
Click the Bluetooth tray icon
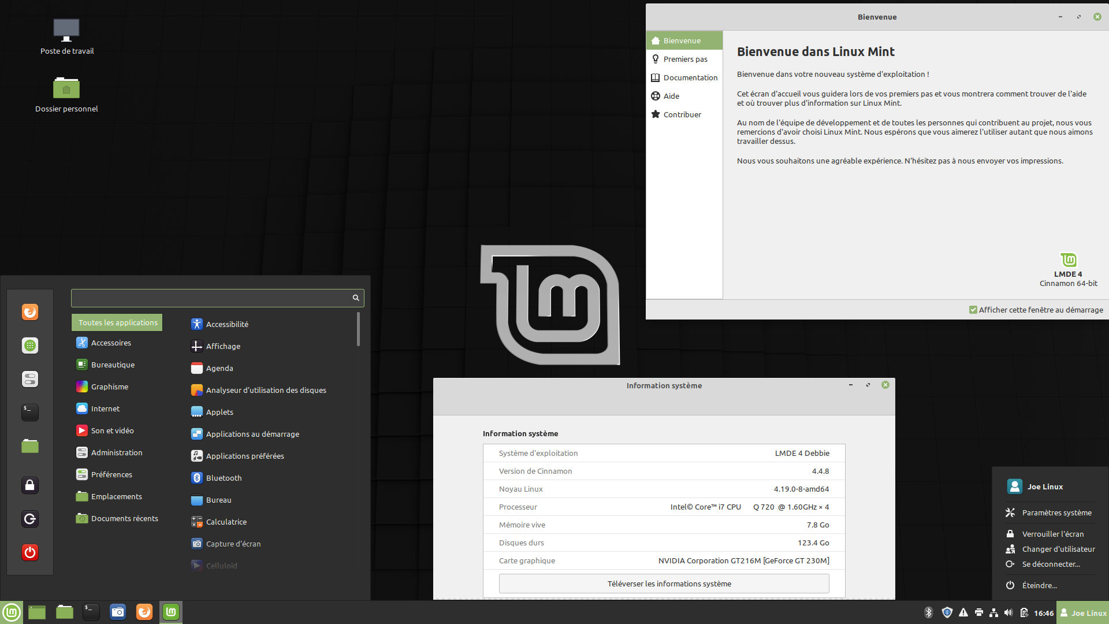[x=929, y=612]
